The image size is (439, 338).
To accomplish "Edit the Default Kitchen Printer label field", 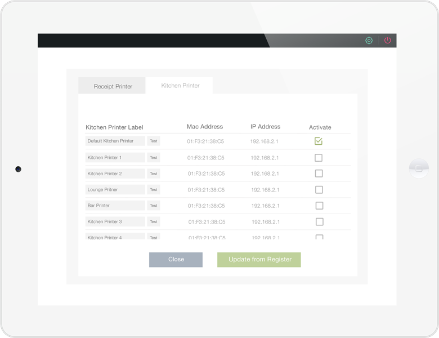I will pos(115,141).
